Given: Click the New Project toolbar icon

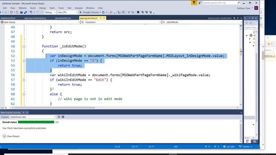Looking at the screenshot, I should 12,12.
